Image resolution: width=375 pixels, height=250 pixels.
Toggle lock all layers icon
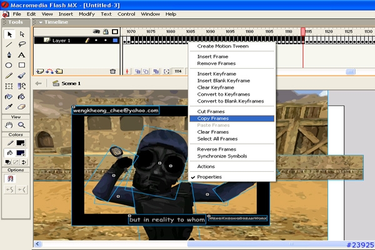(x=106, y=32)
